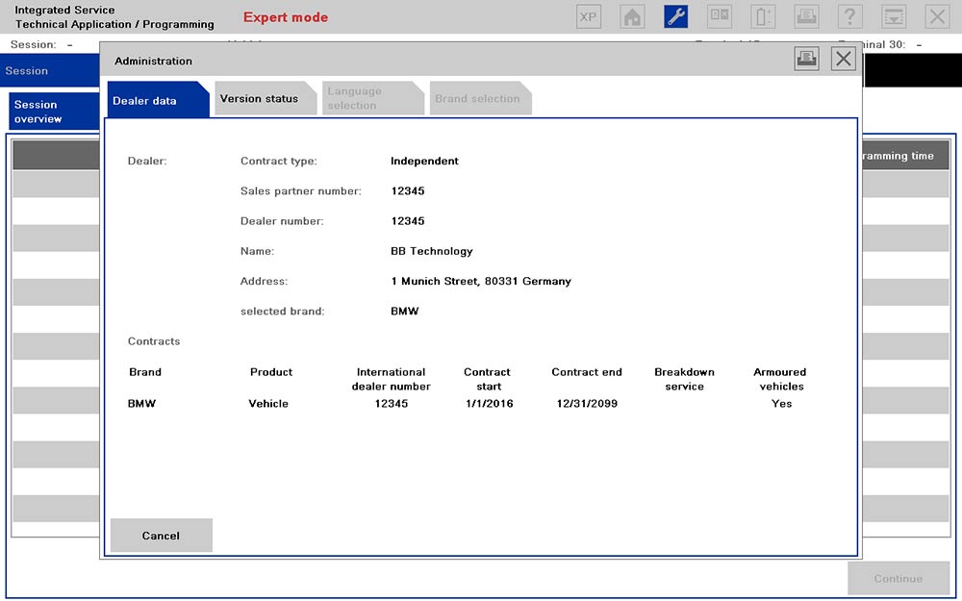Click the contract start date 1/1/2016

tap(489, 404)
